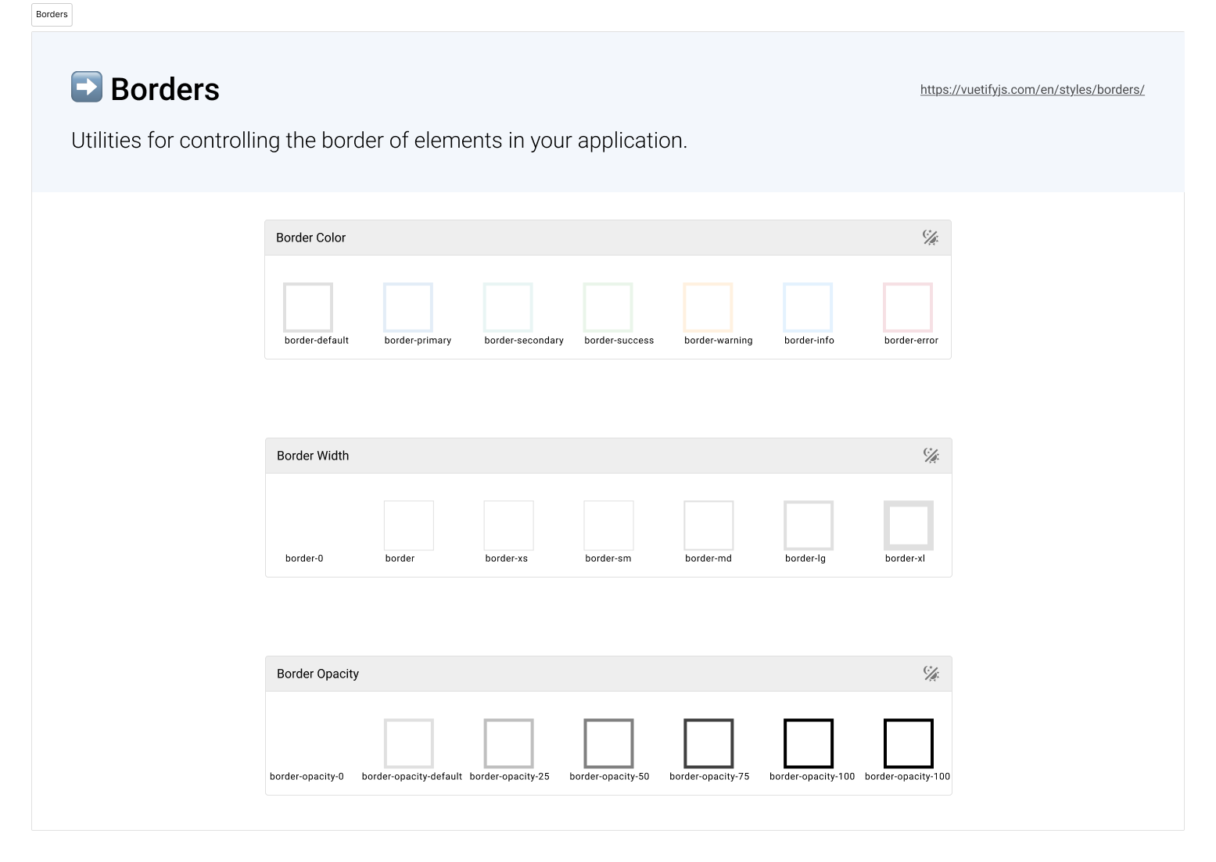
Task: Select the border-opacity-50 sample box
Action: click(608, 744)
